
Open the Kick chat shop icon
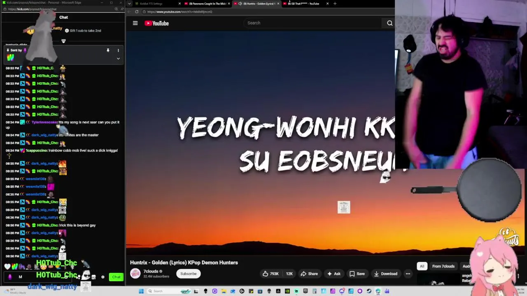coord(93,277)
